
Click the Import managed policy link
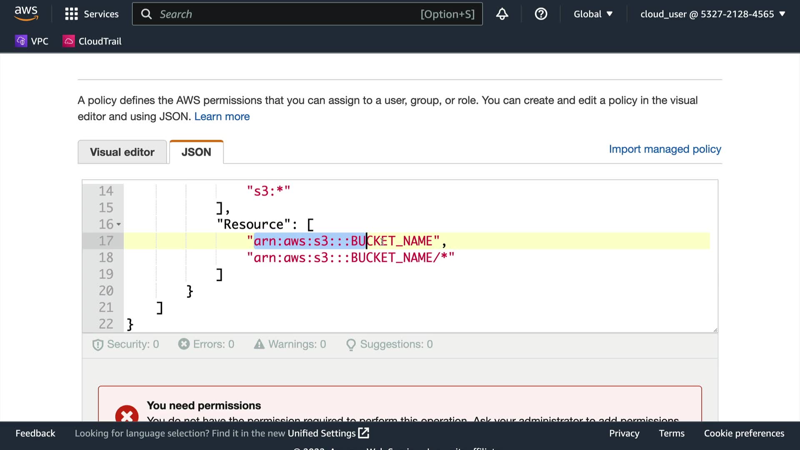(665, 149)
